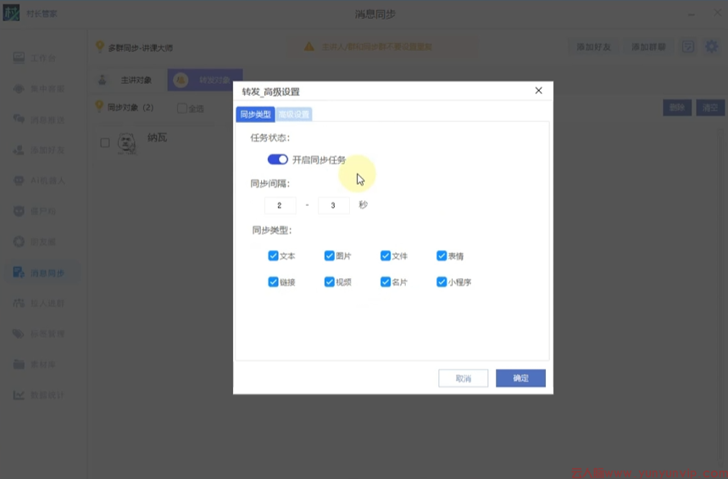Click the note icon beside 添加群聊
The image size is (728, 479).
pyautogui.click(x=688, y=47)
